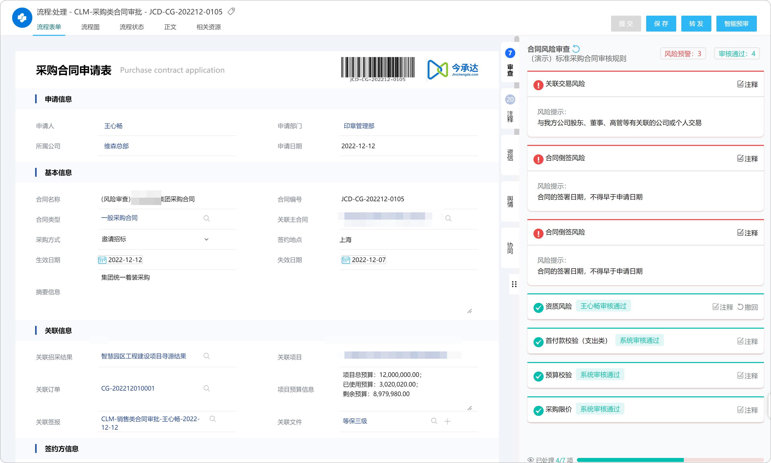The width and height of the screenshot is (771, 463).
Task: Add annotation to 采购限价
Action: 747,410
